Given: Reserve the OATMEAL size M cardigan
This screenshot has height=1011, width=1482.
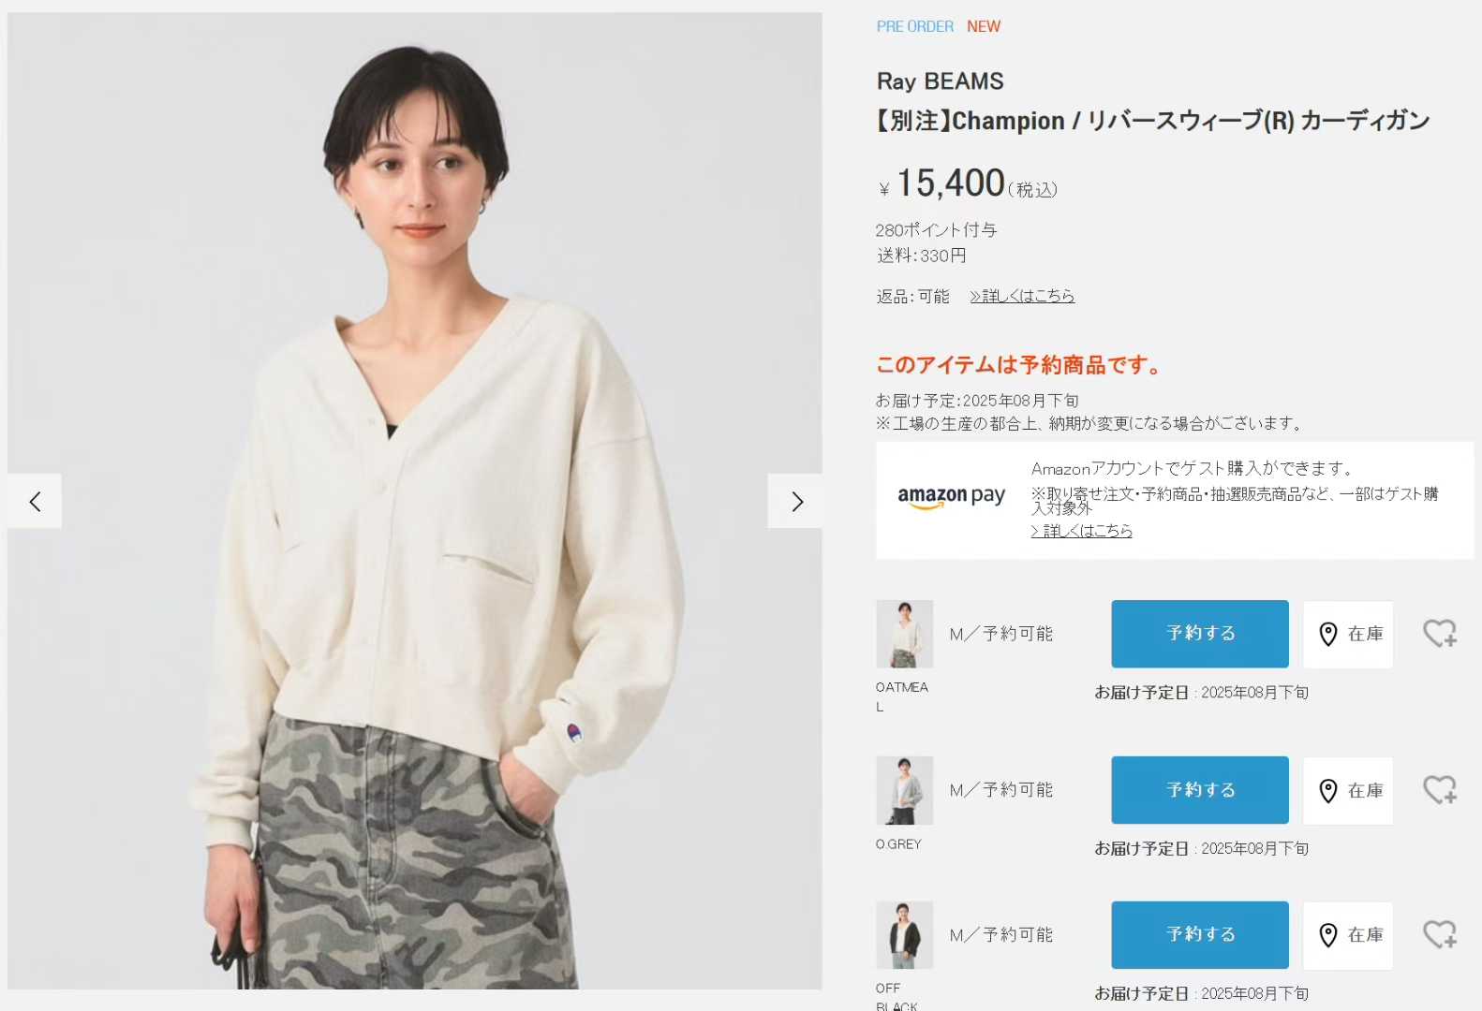Looking at the screenshot, I should [1200, 634].
